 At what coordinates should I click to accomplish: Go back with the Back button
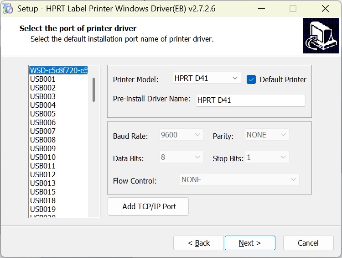pos(198,243)
